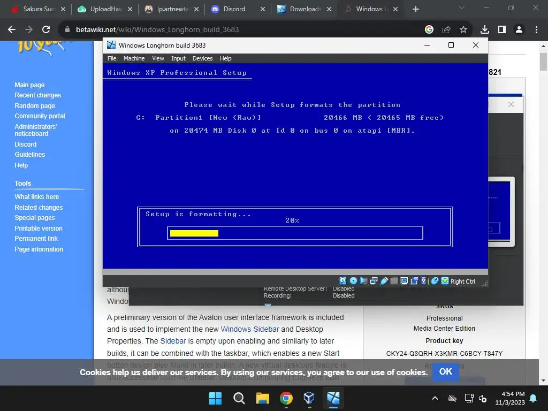Screen dimensions: 548x411
Task: Click the display monitor icon in VM status bar
Action: 404,281
